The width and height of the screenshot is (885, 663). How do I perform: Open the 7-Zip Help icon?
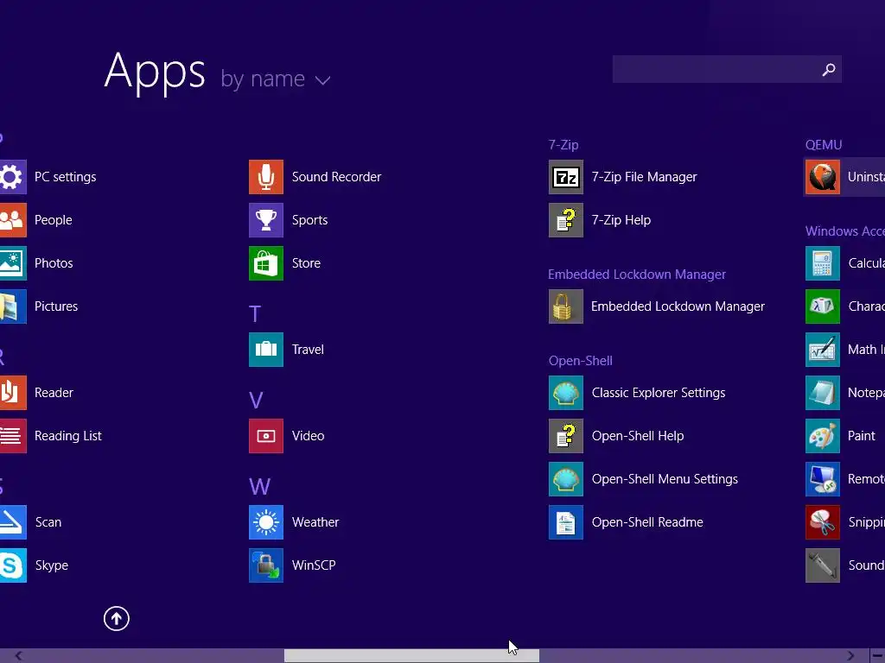(565, 220)
